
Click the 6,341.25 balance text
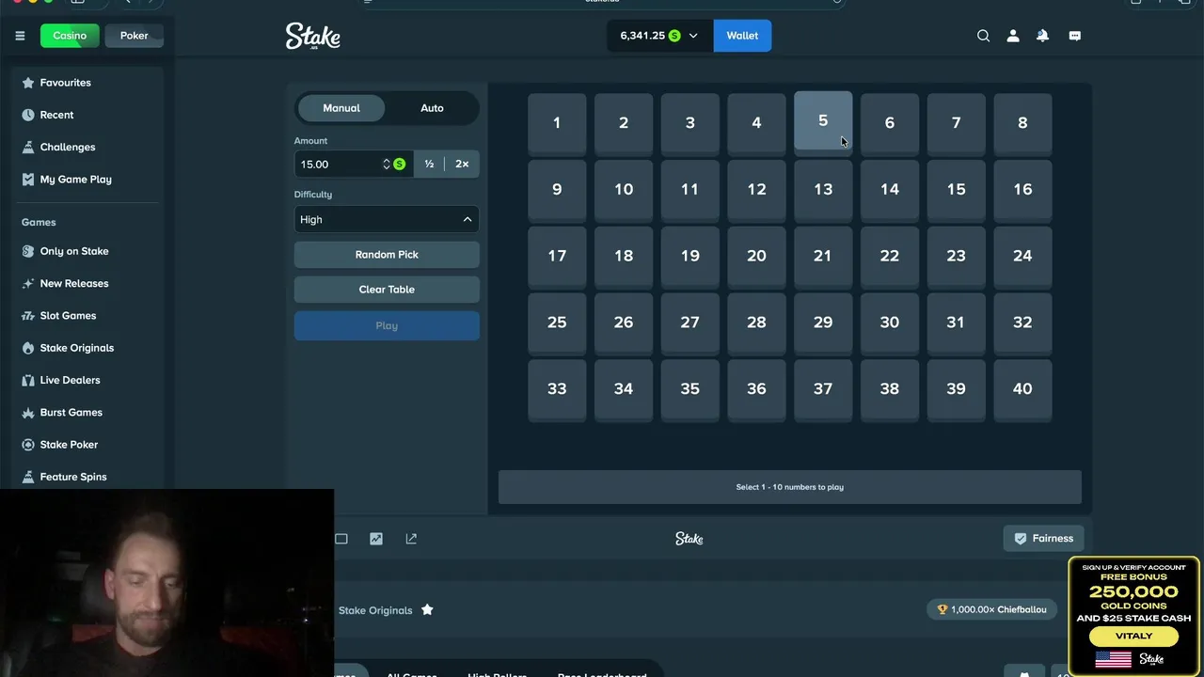642,36
